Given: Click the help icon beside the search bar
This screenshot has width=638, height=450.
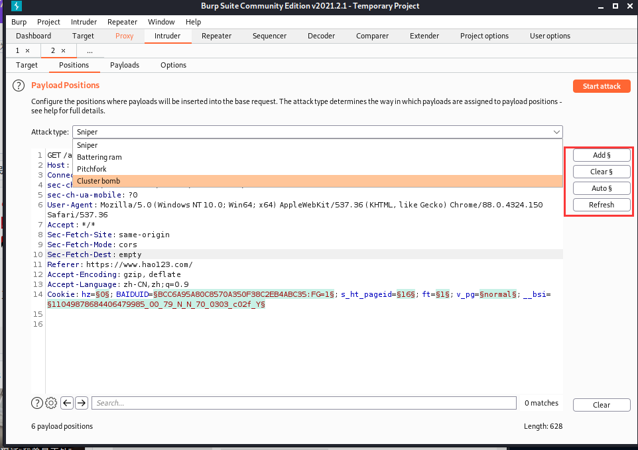Looking at the screenshot, I should point(37,403).
